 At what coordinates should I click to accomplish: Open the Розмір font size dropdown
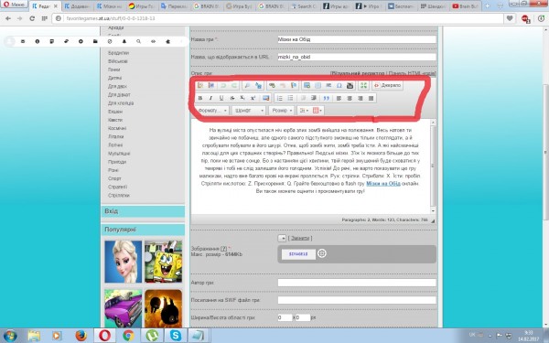(282, 111)
